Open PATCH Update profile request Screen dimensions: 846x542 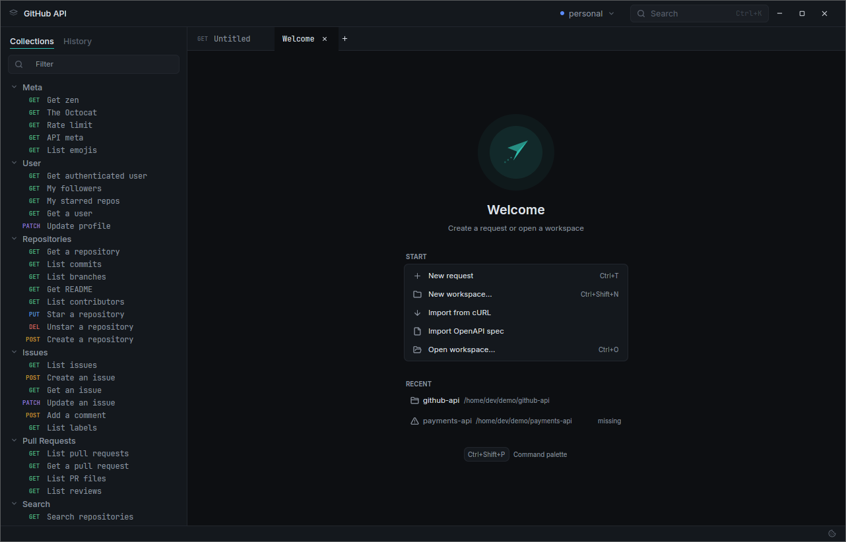point(94,226)
